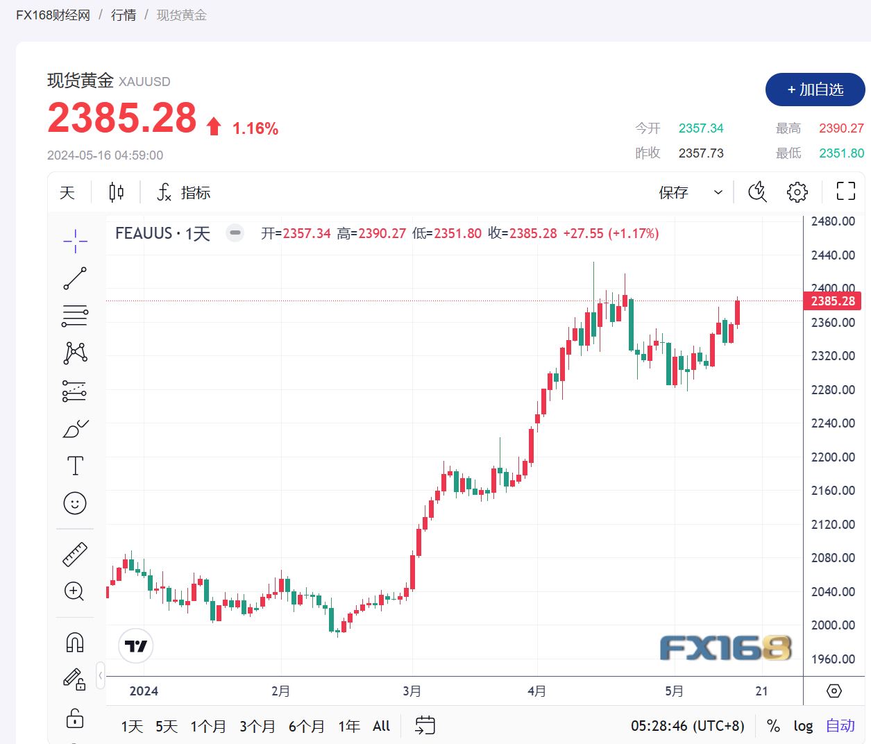
Task: Open the 行情 breadcrumb link
Action: coord(123,15)
